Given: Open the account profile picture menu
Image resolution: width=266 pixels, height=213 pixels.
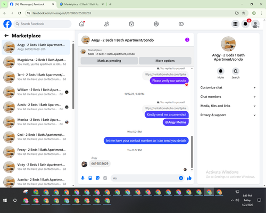Looking at the screenshot, I should click(x=255, y=24).
